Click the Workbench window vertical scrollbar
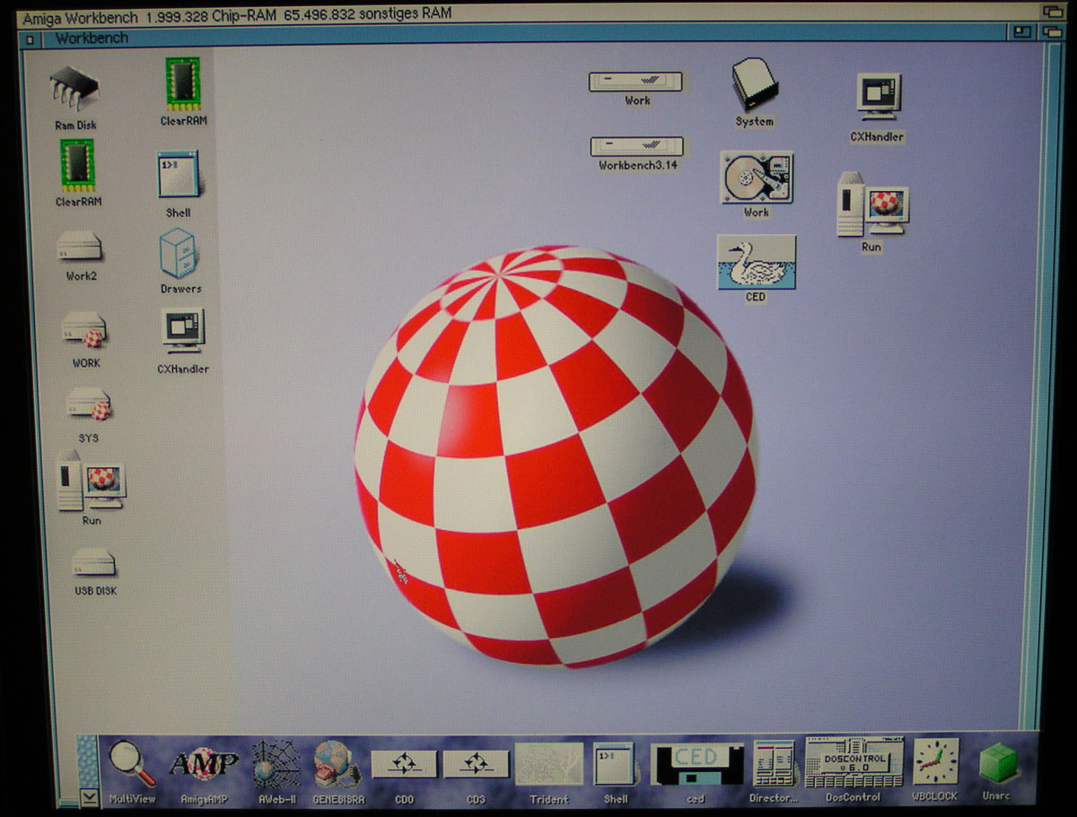The image size is (1077, 817). (1042, 386)
